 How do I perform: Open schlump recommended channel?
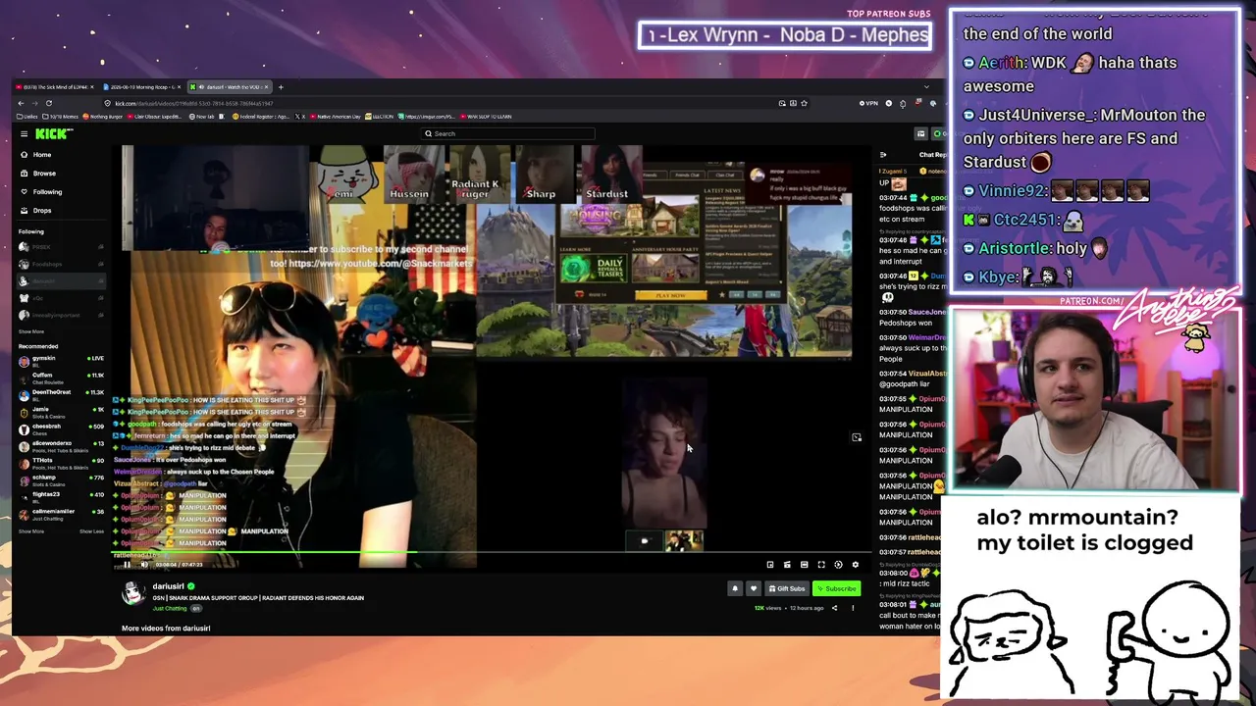pos(61,479)
